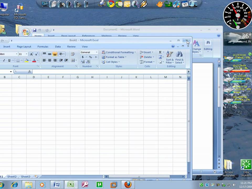This screenshot has height=189, width=252.
Task: Open uTorrent from the taskbar
Action: [99, 185]
